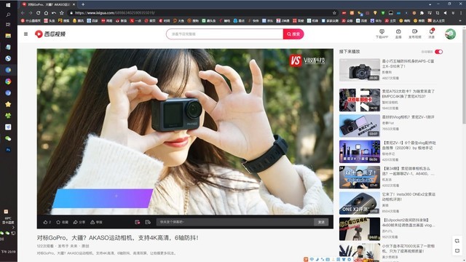Click the browser Home icon
The image size is (466, 262).
(46, 13)
